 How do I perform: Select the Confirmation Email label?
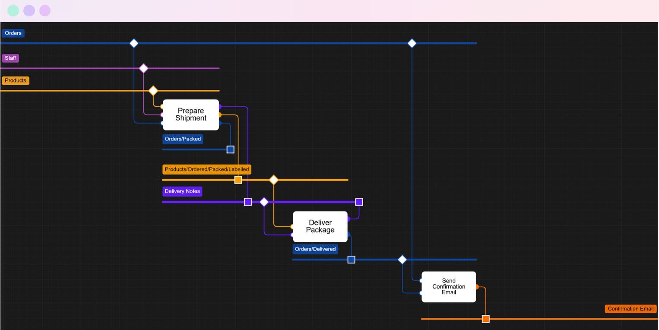tap(630, 309)
